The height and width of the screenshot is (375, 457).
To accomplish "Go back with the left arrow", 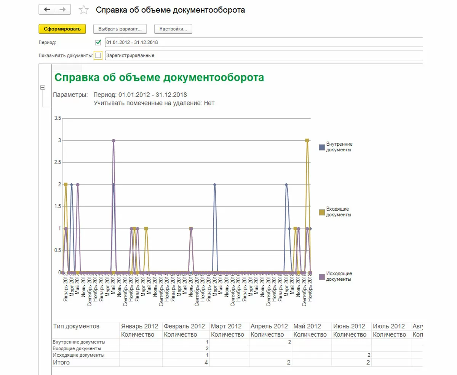I will coord(47,10).
